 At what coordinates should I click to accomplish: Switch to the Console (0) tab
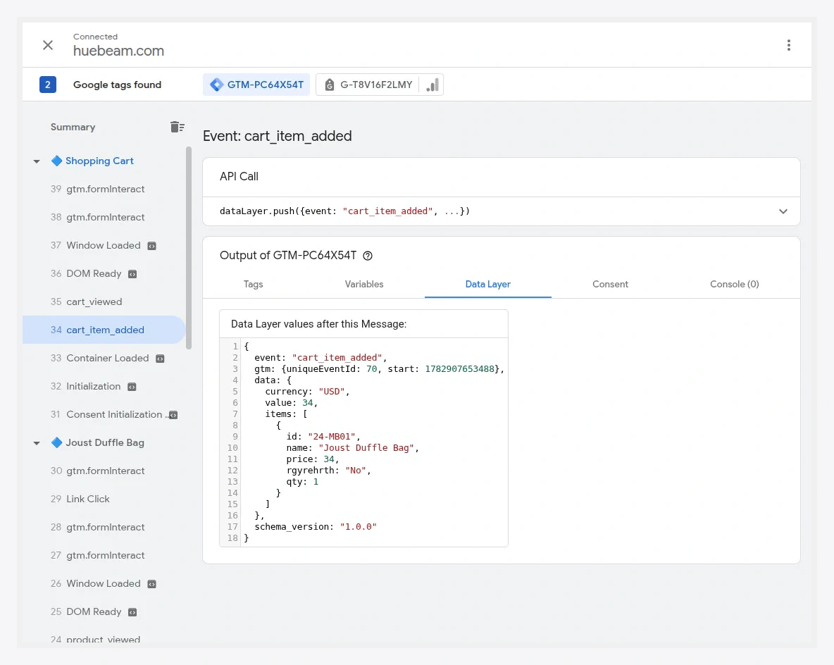[734, 284]
